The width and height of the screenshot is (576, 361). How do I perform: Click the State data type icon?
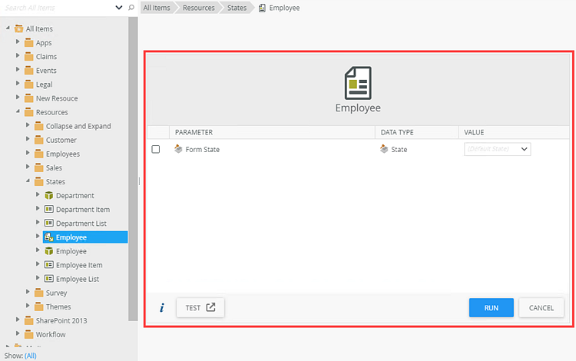tap(384, 149)
